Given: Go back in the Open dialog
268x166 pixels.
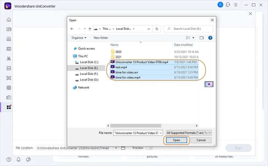Looking at the screenshot, I should pyautogui.click(x=72, y=29).
